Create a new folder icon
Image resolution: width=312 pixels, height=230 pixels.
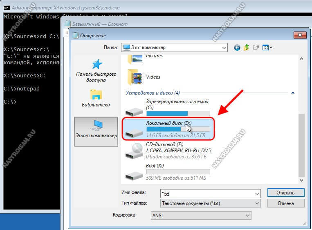tap(256, 47)
